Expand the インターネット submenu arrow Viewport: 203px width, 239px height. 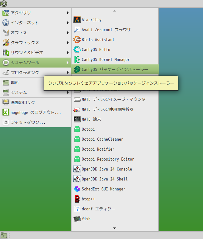[68, 23]
